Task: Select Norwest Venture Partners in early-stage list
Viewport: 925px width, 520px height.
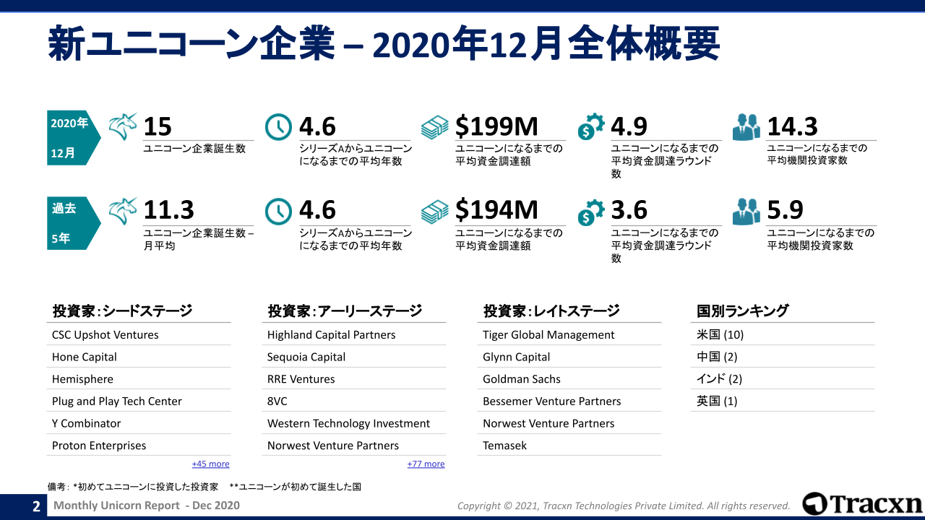Action: pyautogui.click(x=354, y=446)
